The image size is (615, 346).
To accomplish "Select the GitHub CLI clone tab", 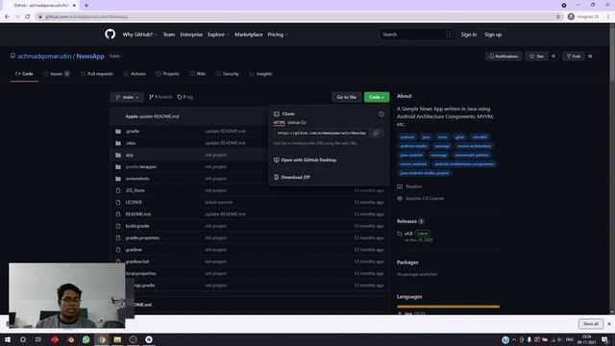I will (x=297, y=123).
